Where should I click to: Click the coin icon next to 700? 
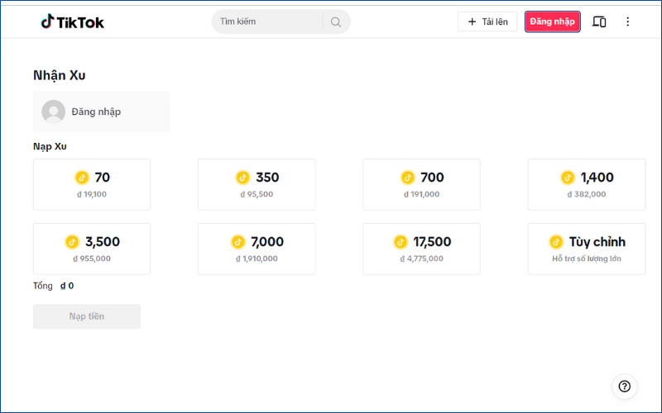click(408, 178)
